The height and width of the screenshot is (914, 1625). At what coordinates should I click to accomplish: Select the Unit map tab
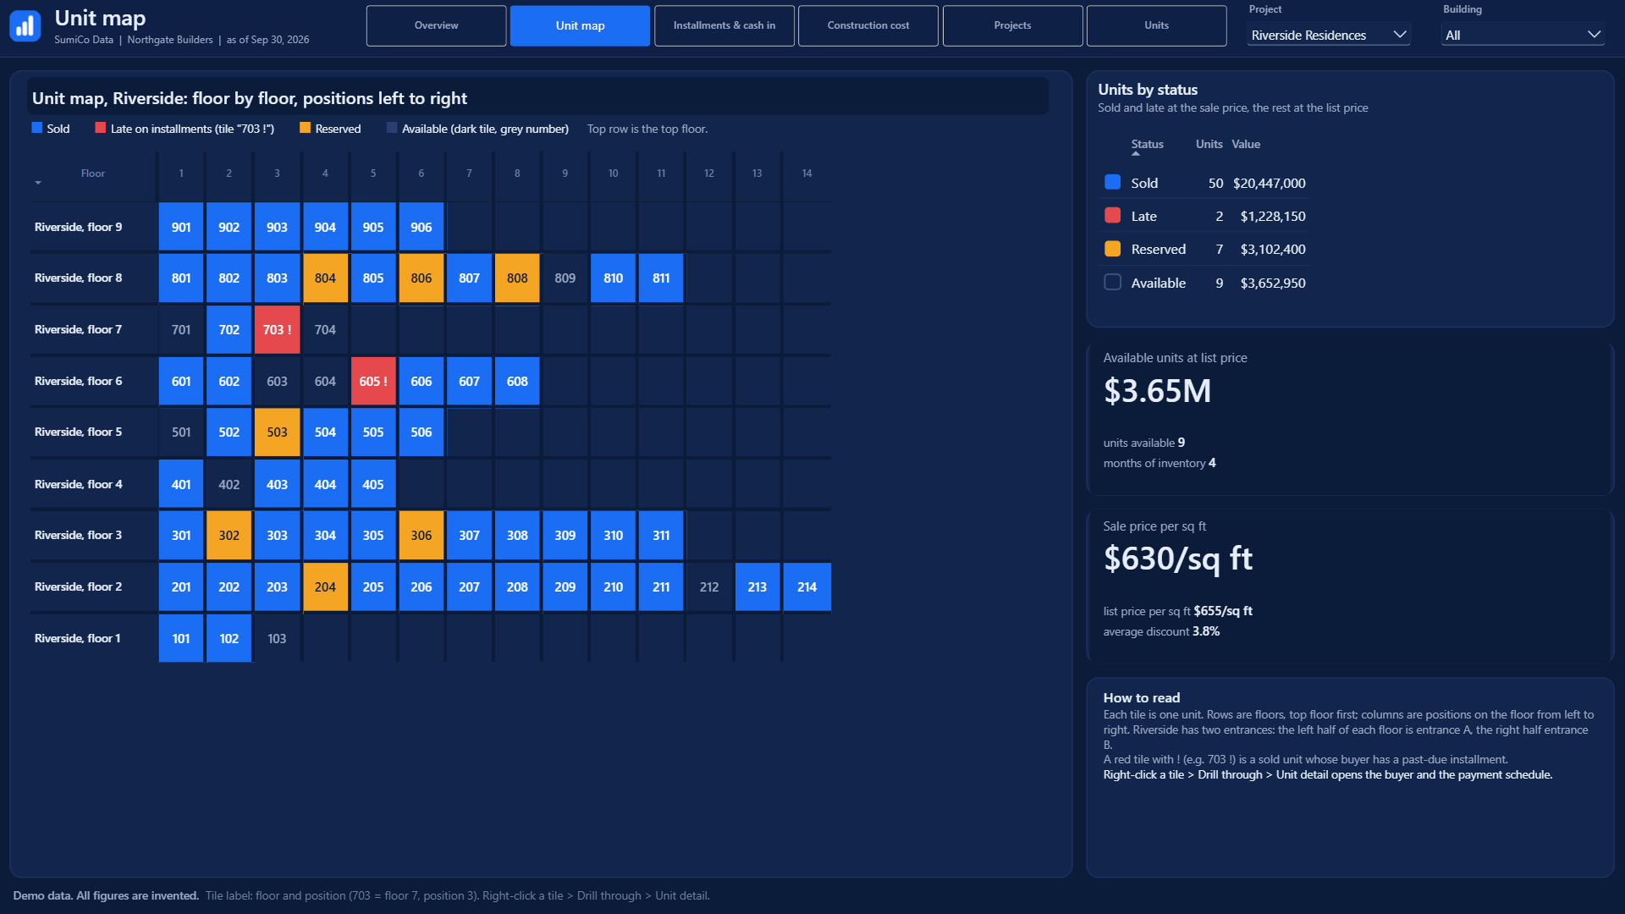[x=580, y=25]
